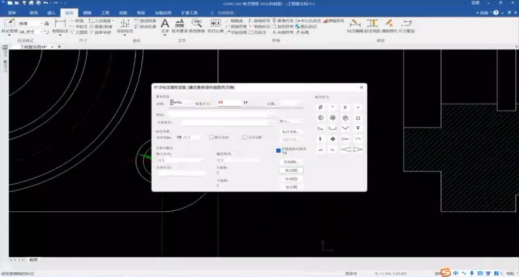Insert the counterbore symbol
The height and width of the screenshot is (277, 519).
pyautogui.click(x=333, y=128)
